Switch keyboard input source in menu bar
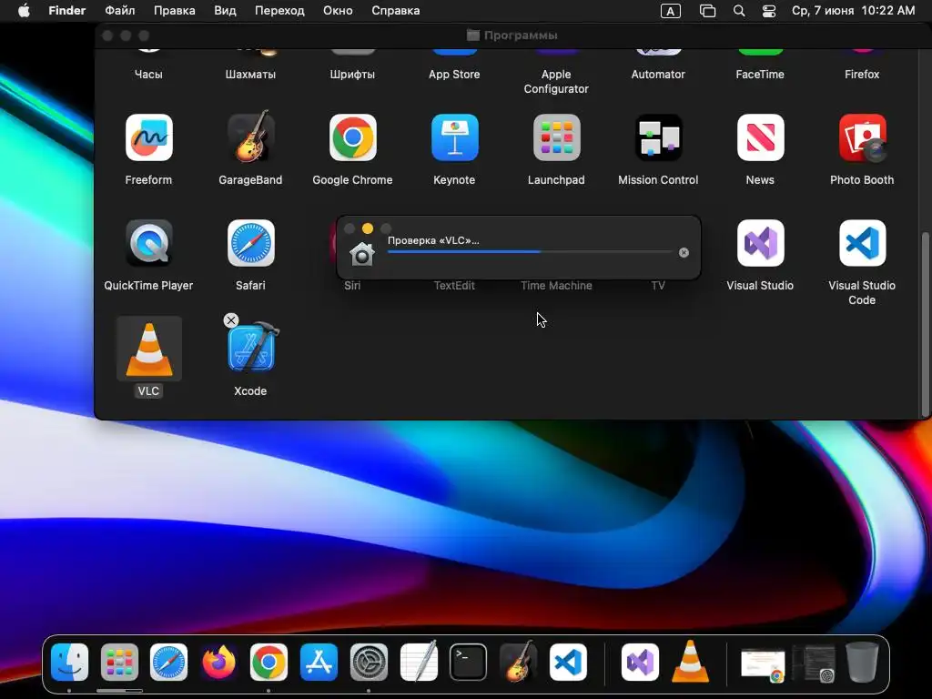Screen dimensions: 932x699 click(x=671, y=11)
